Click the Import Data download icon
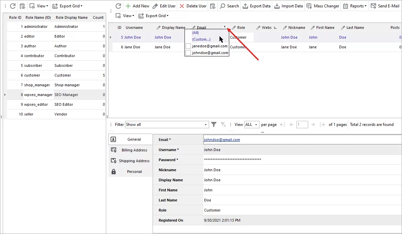Image resolution: width=402 pixels, height=234 pixels. click(276, 6)
